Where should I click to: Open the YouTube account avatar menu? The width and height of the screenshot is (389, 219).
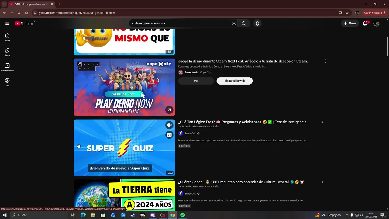377,23
